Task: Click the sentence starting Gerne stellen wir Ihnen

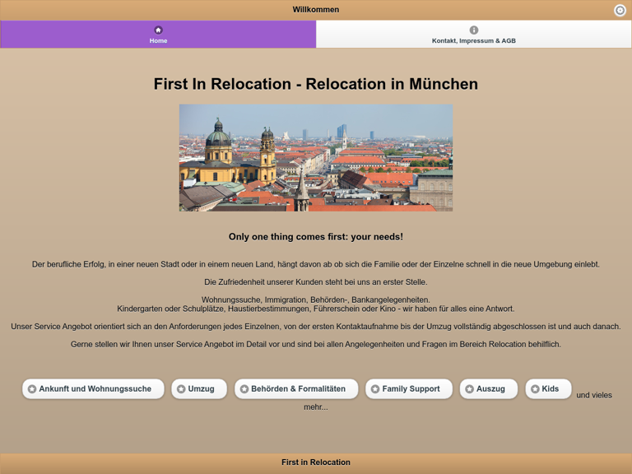Action: point(316,344)
